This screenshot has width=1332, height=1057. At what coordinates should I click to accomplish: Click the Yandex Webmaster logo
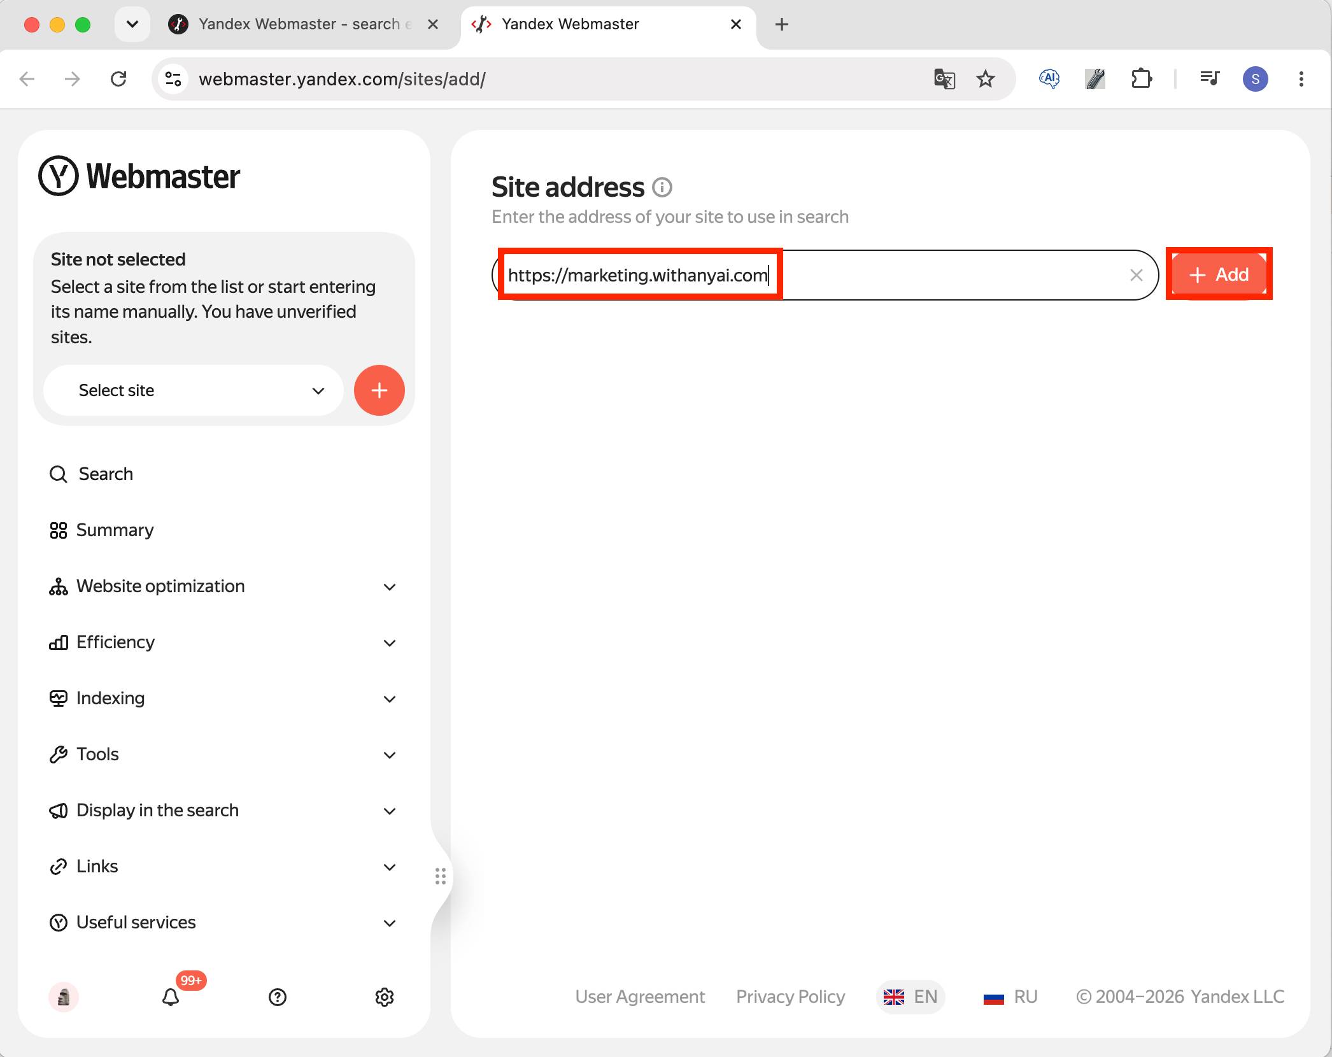tap(139, 176)
